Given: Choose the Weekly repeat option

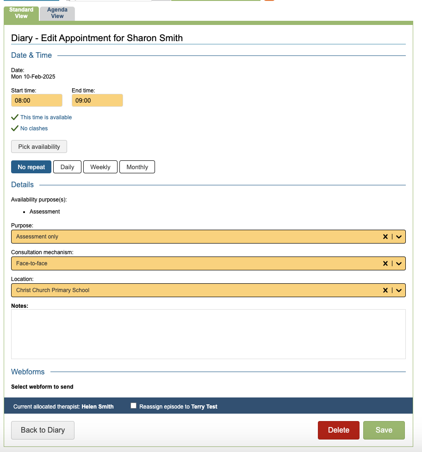Looking at the screenshot, I should [x=100, y=167].
